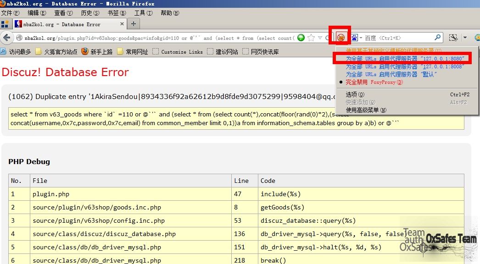The height and width of the screenshot is (264, 480).
Task: Choose 使用高级菜单(M) in FoxyProxy menu
Action: [x=366, y=110]
